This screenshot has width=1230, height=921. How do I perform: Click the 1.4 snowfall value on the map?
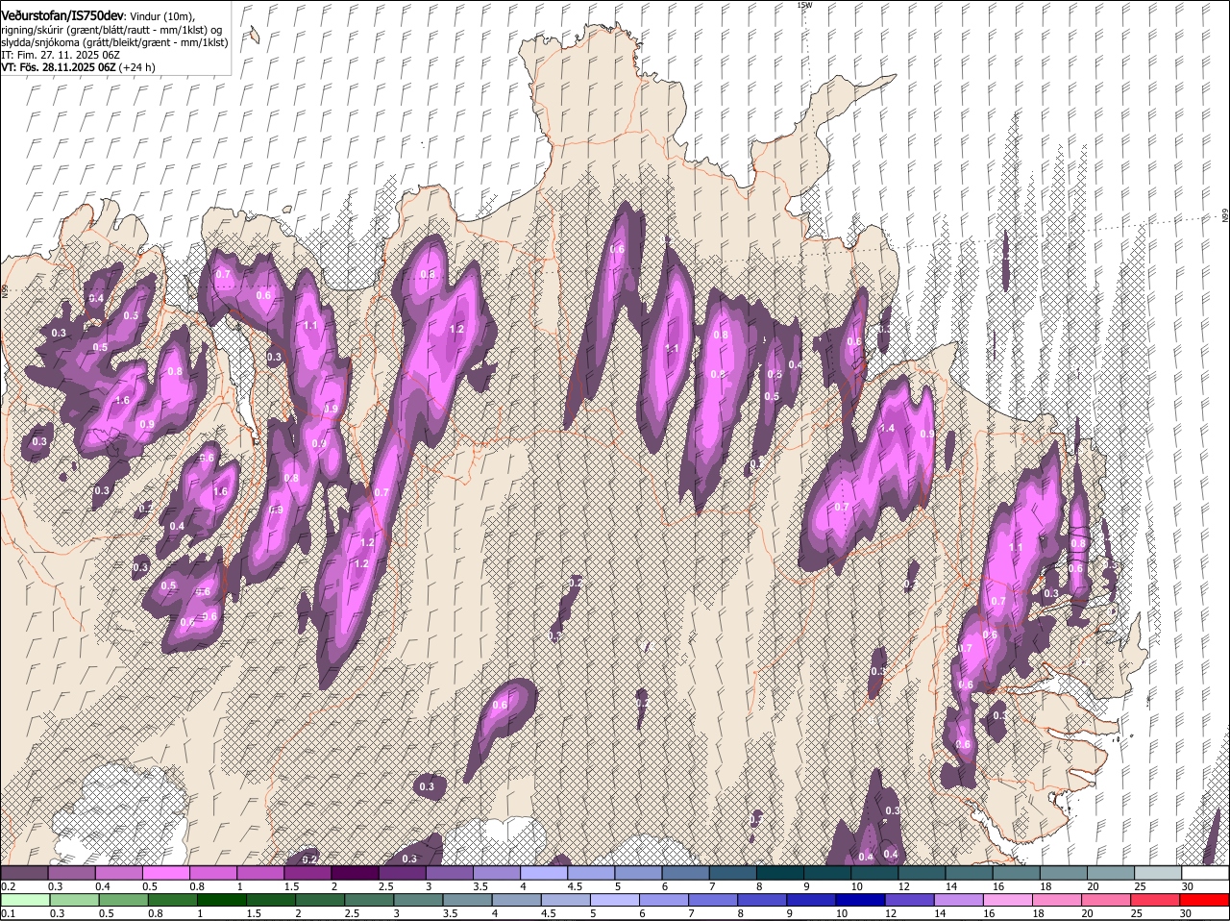click(887, 428)
